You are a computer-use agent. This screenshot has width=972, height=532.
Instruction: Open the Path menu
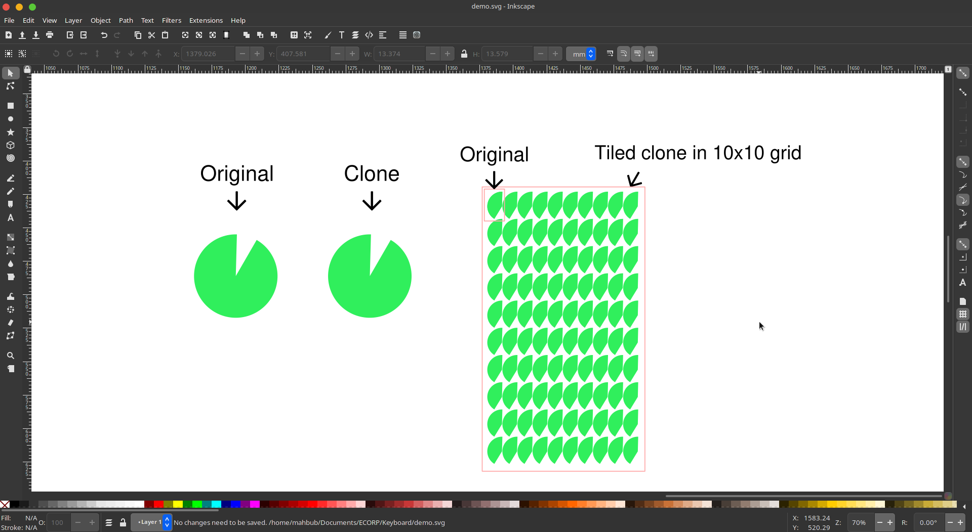[126, 20]
